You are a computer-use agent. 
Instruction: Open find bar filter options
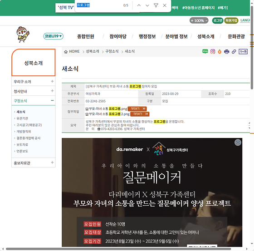pos(156,5)
